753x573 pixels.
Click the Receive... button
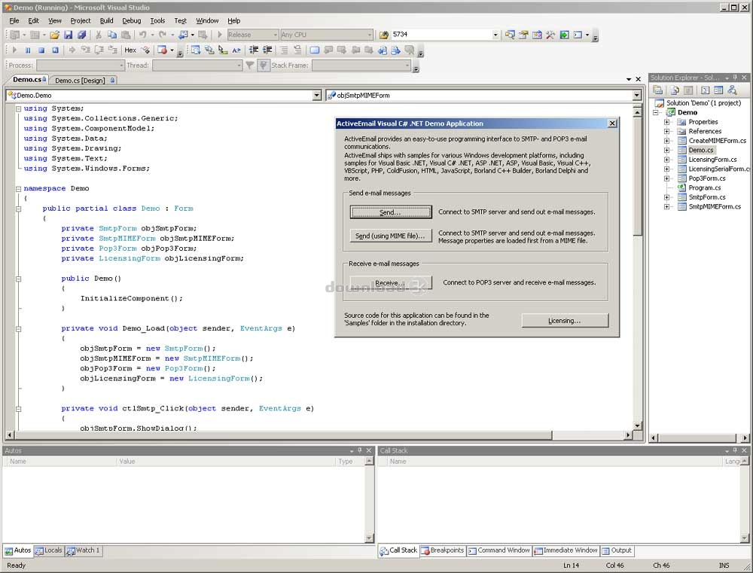point(390,283)
